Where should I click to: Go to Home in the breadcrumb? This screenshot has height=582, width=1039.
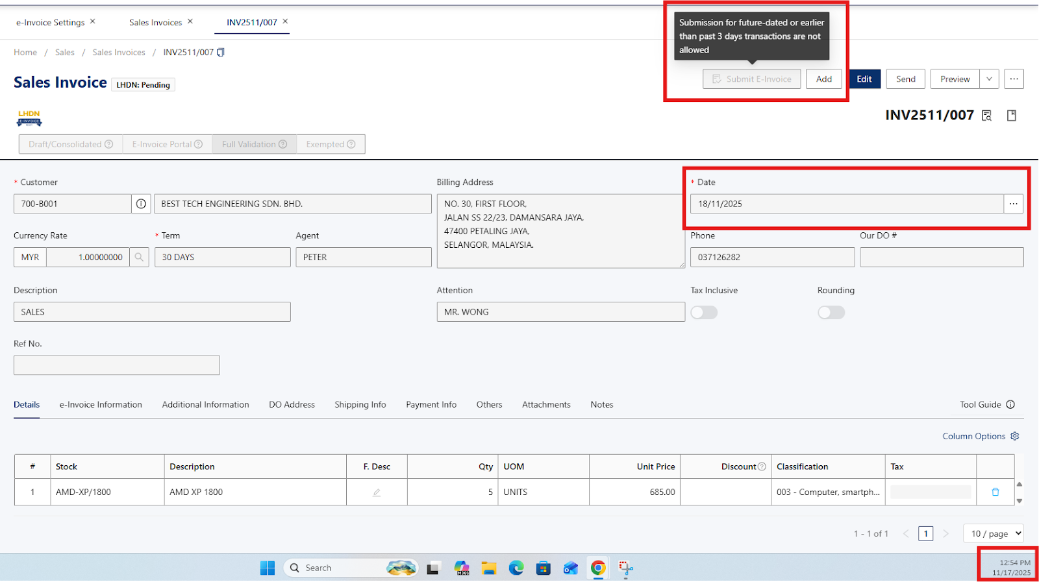point(25,53)
